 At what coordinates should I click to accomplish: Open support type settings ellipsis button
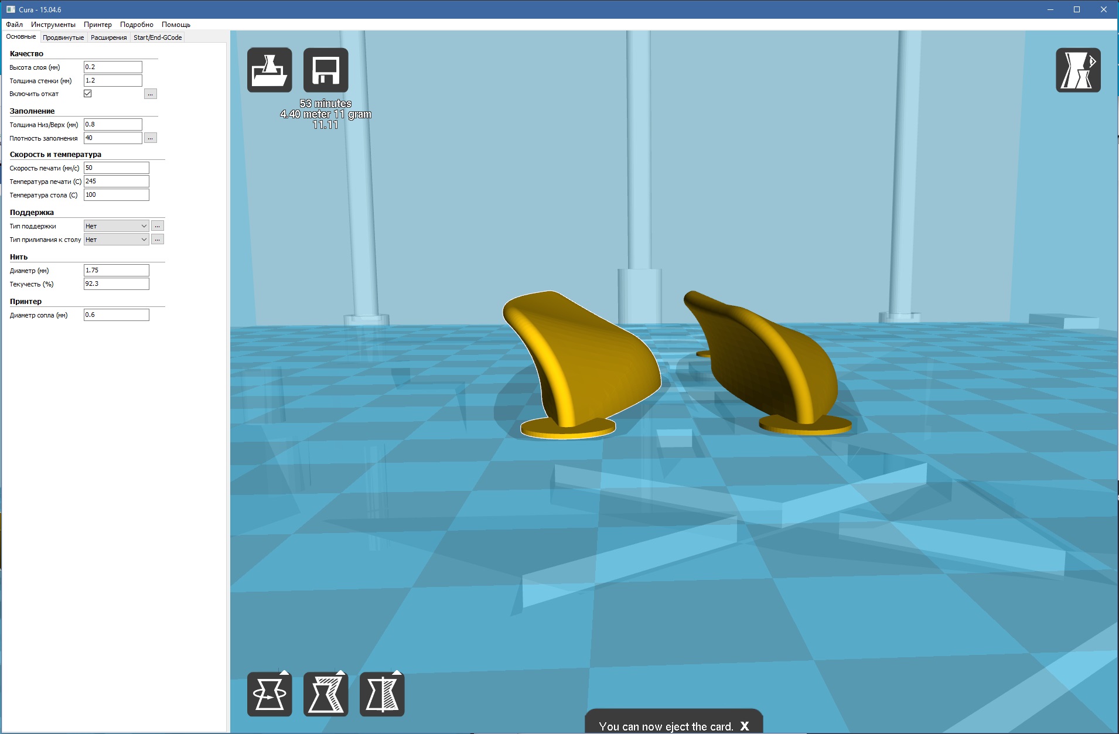click(x=158, y=226)
